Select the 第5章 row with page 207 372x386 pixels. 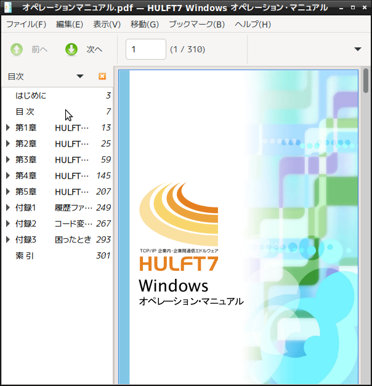(x=57, y=191)
